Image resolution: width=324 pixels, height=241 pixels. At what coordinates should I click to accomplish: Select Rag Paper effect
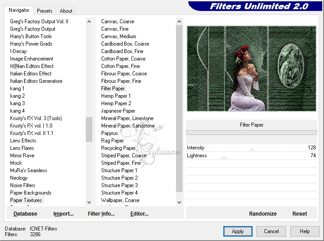coord(112,141)
